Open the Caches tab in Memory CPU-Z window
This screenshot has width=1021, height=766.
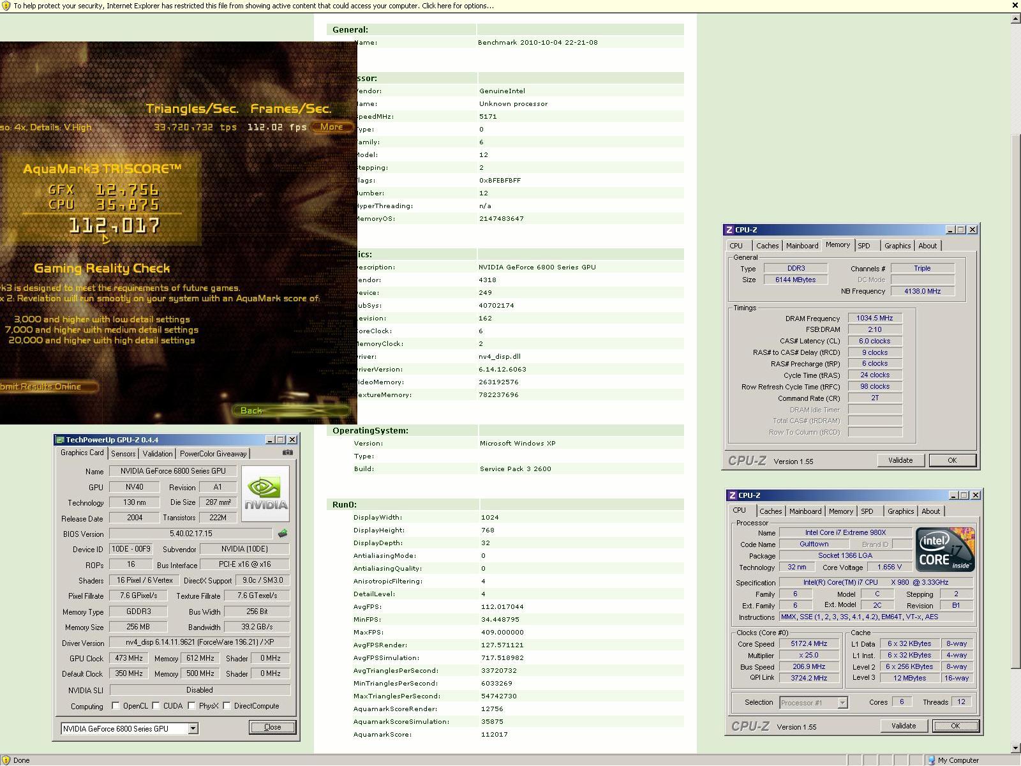click(767, 246)
